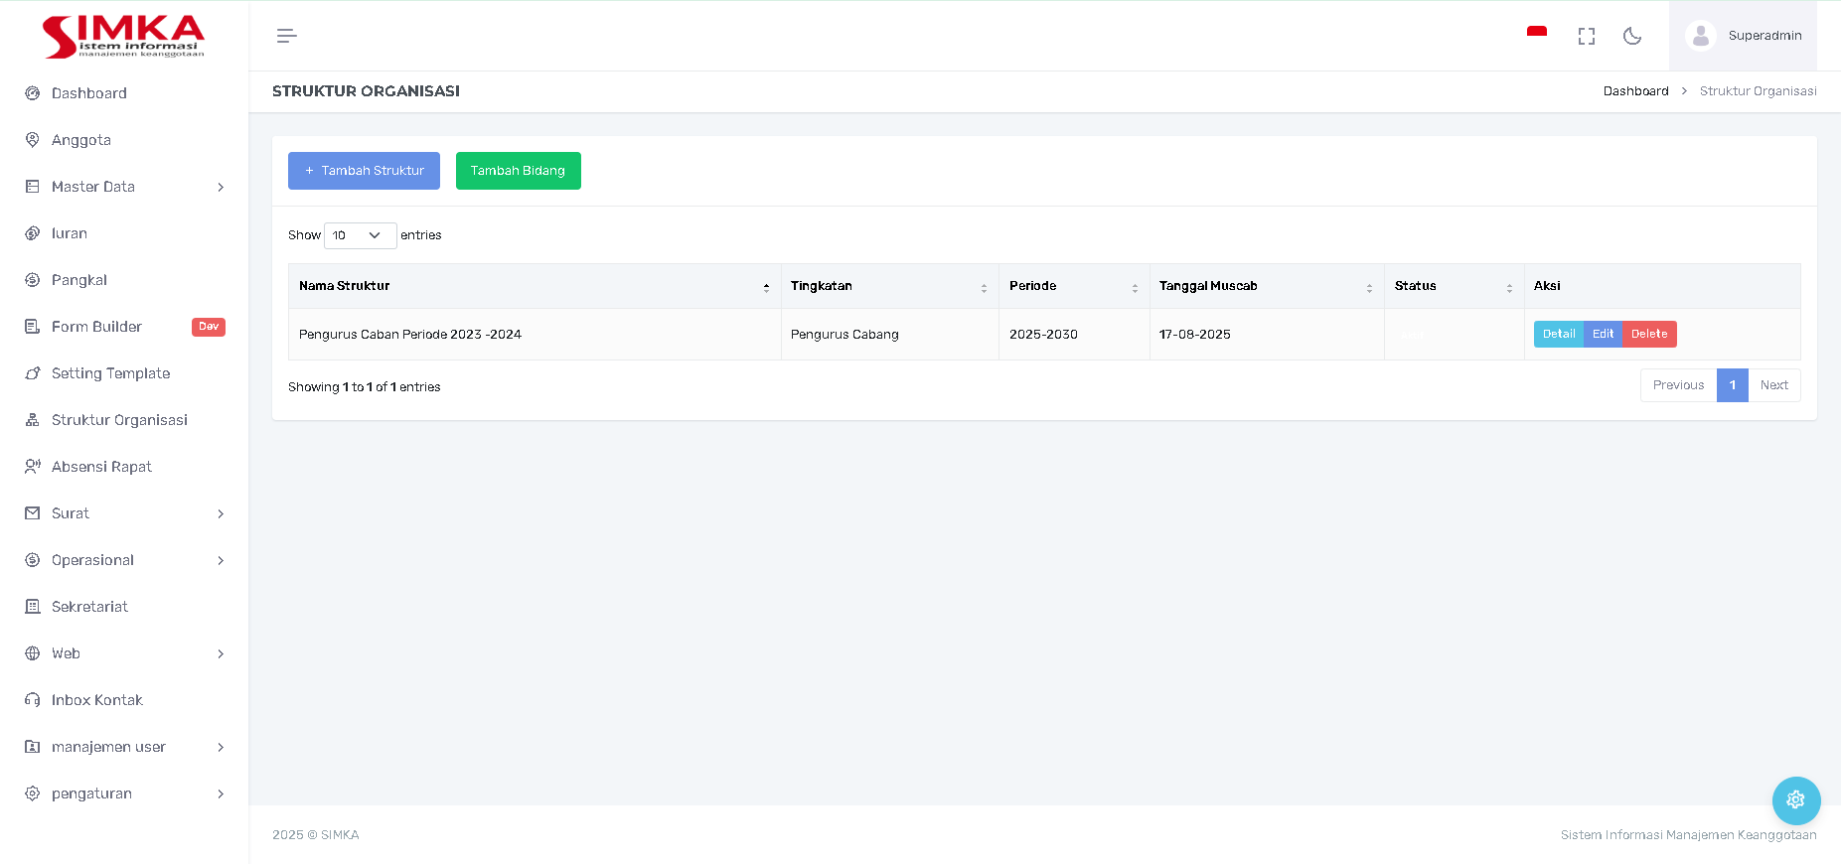Expand the manajemen user submenu

pos(124,747)
